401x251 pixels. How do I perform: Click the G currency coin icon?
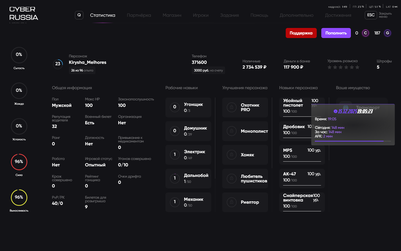click(388, 33)
